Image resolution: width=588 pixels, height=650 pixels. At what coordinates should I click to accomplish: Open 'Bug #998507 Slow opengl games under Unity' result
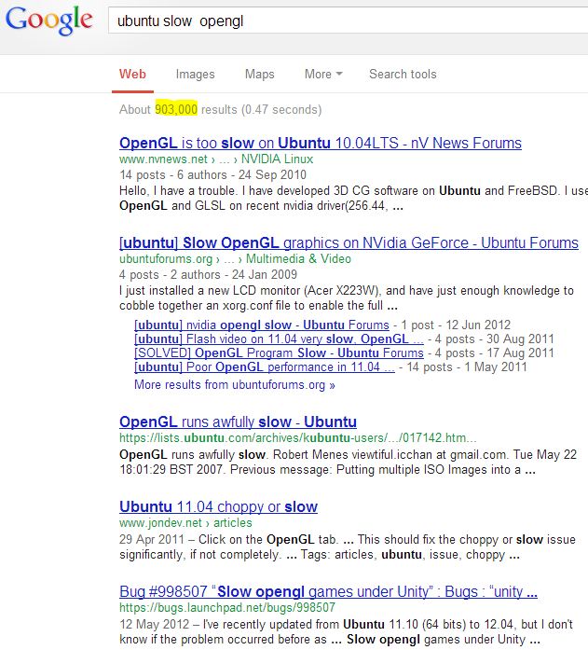click(x=328, y=592)
